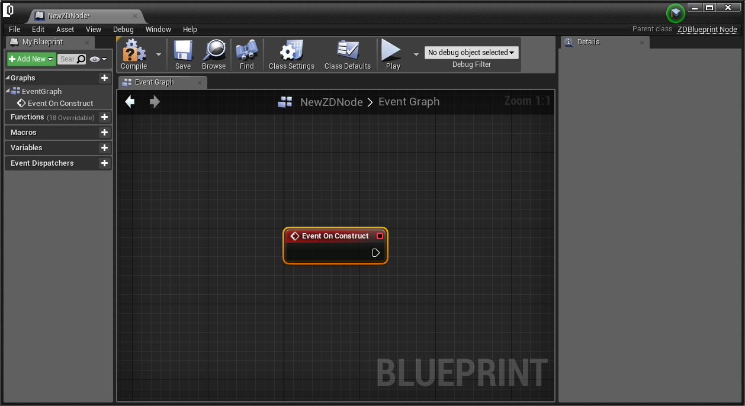Expand Play options dropdown arrow
Image resolution: width=745 pixels, height=406 pixels.
pos(416,54)
